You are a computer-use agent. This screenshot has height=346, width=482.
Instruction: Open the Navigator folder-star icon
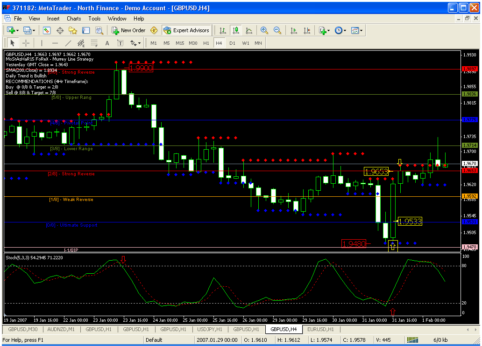tap(73, 30)
